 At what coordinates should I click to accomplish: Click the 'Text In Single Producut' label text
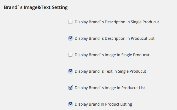click(110, 71)
